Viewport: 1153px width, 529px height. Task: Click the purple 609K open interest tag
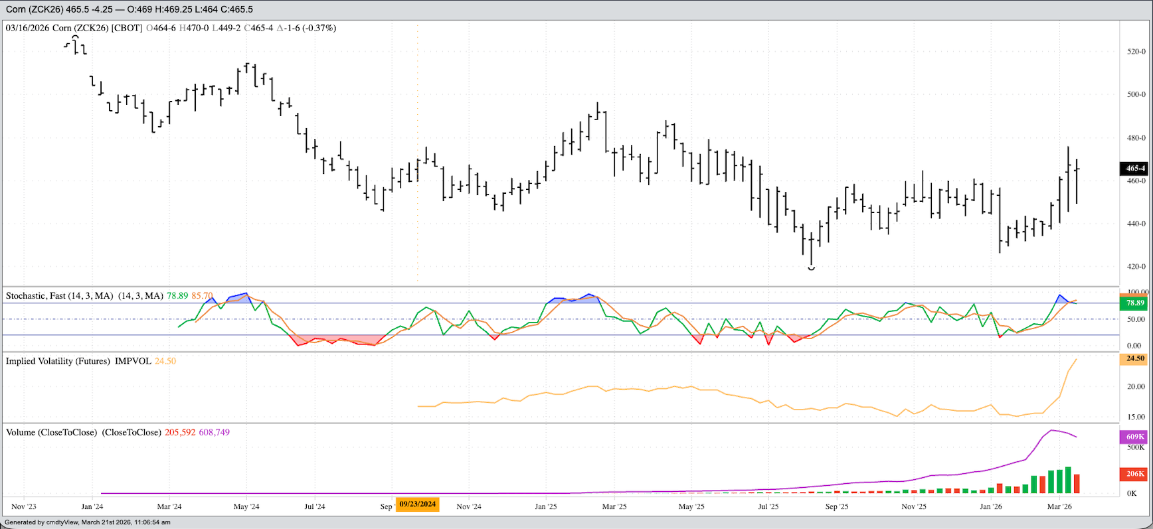(x=1135, y=437)
